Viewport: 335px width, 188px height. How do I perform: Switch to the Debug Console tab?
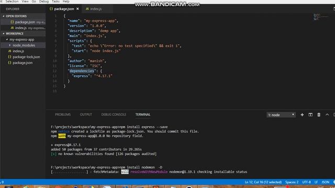pos(114,115)
